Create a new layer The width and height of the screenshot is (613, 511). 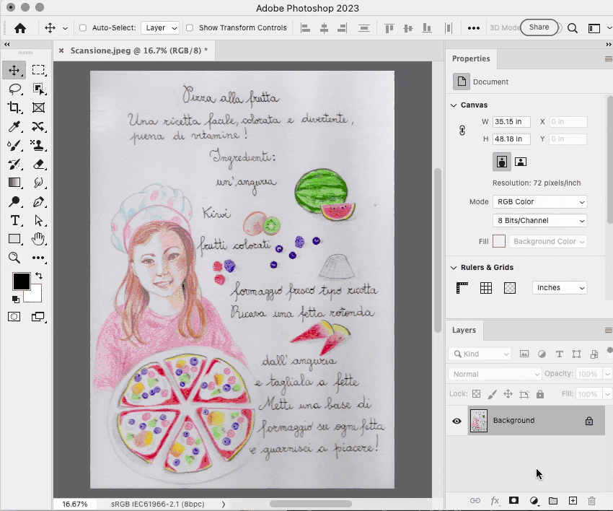573,500
